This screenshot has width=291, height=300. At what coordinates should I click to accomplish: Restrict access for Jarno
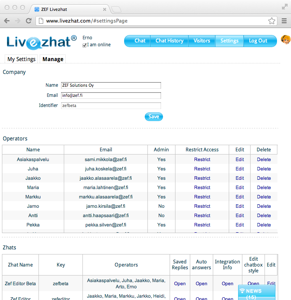(x=202, y=206)
